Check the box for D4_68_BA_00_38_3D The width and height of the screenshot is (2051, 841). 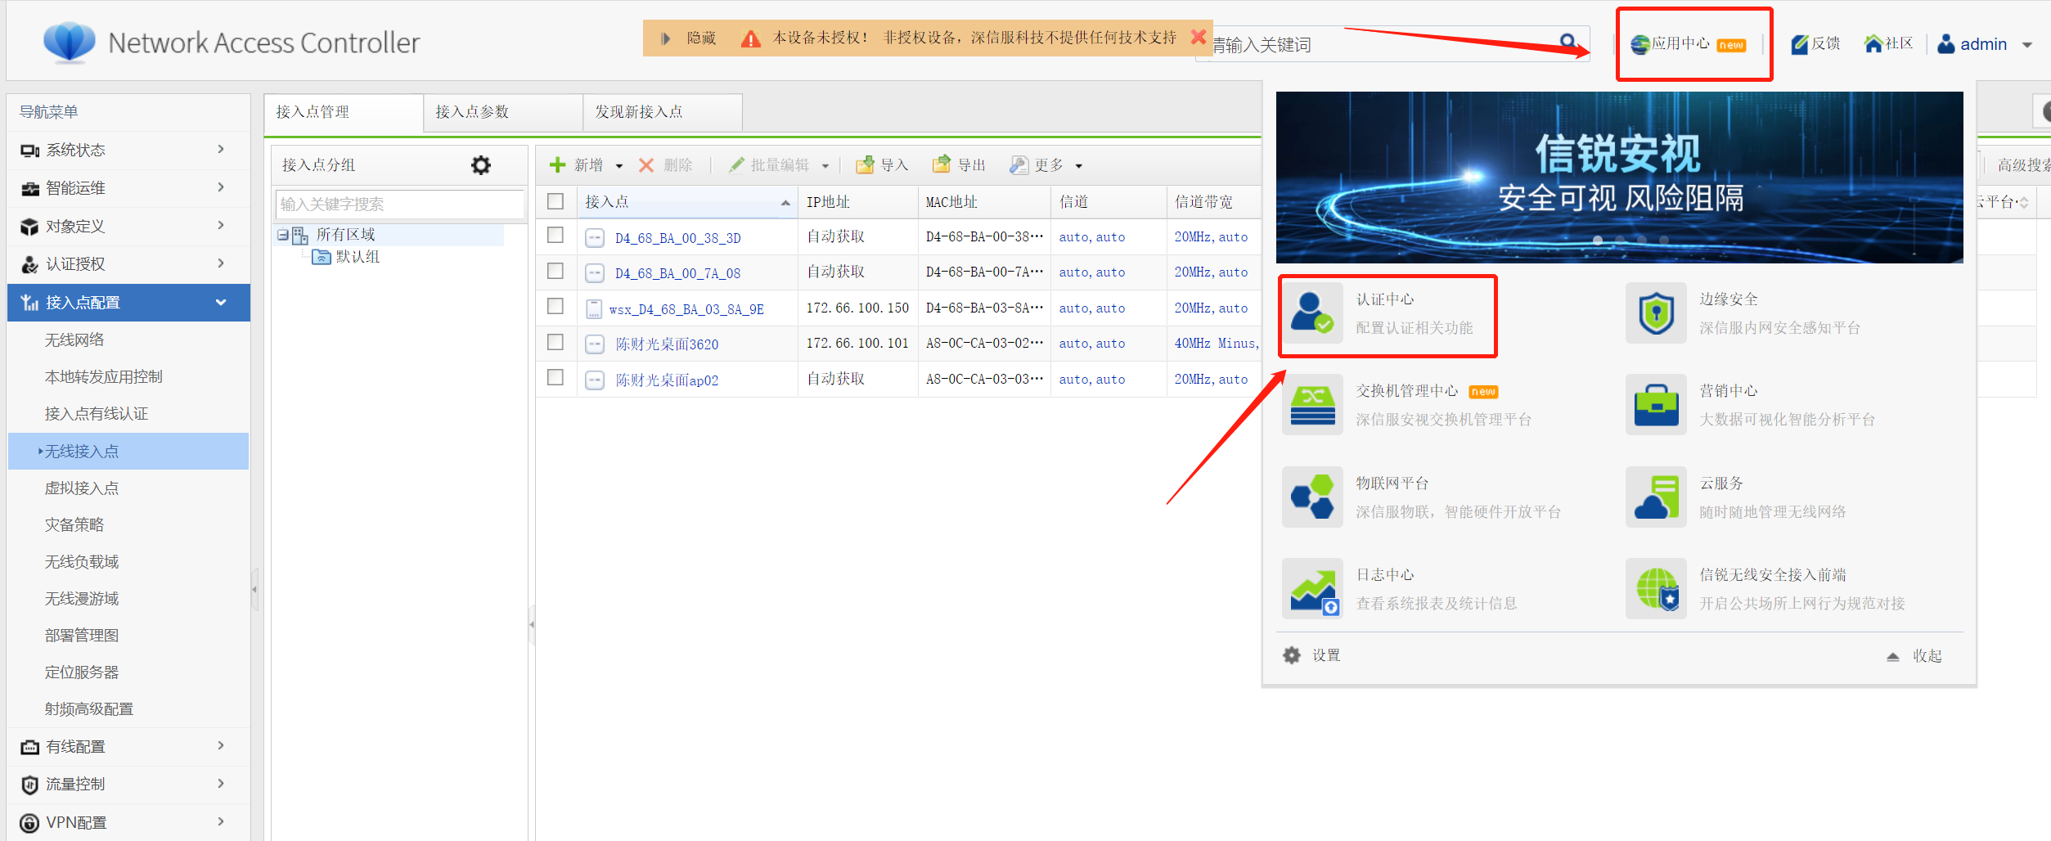point(555,235)
